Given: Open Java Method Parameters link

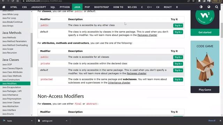Looking at the screenshot, I should [14, 41].
